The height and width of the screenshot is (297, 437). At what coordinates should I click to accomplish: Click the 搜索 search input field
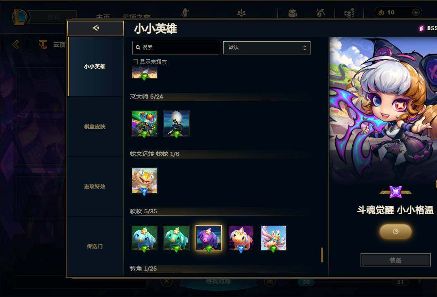176,47
